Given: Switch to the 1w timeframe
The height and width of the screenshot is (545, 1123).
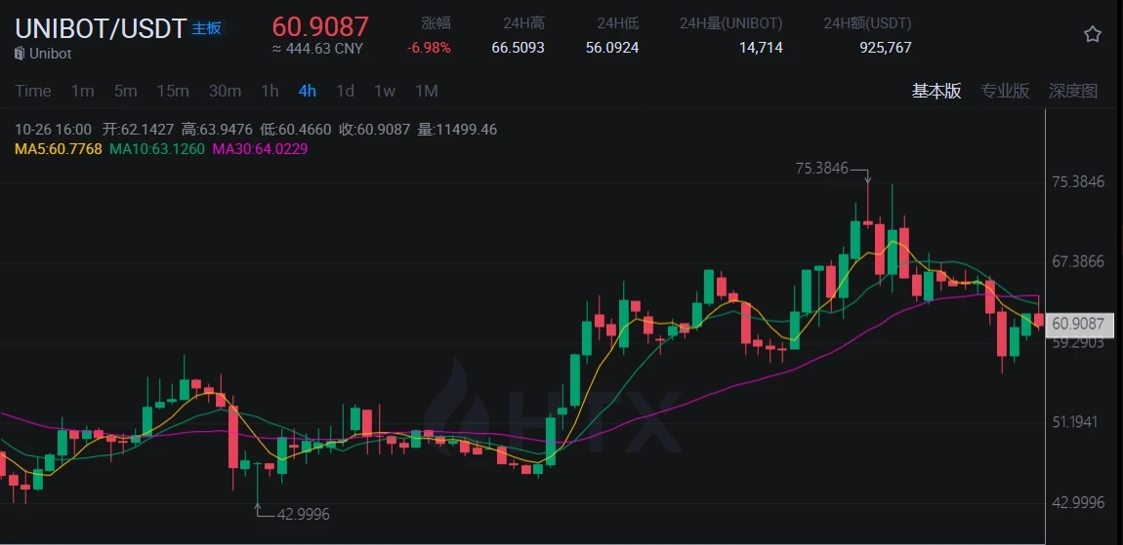Looking at the screenshot, I should [x=385, y=91].
